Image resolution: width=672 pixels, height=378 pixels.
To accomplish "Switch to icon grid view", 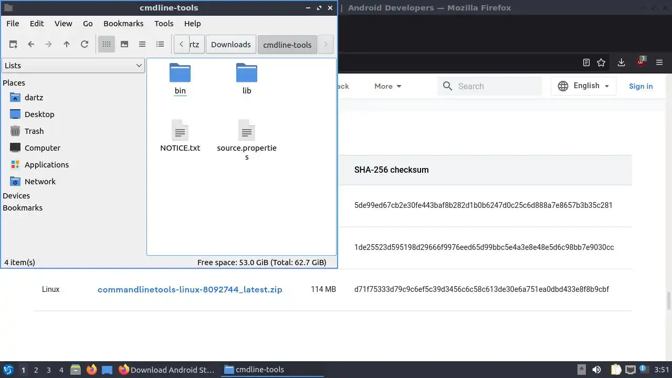I will (107, 45).
